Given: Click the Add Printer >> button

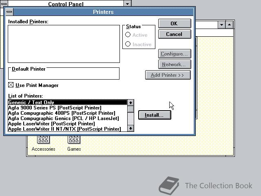Looking at the screenshot, I should [168, 75].
